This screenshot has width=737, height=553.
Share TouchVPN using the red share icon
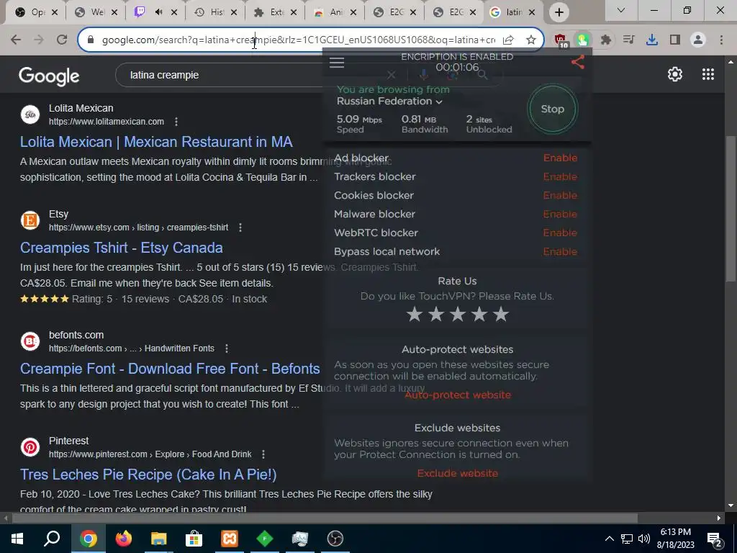point(578,62)
